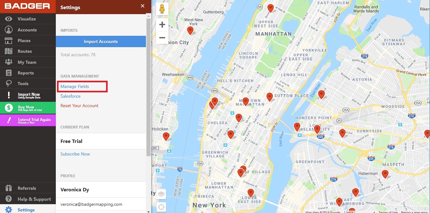Open the map layers selector icon
The image size is (430, 213).
click(161, 194)
